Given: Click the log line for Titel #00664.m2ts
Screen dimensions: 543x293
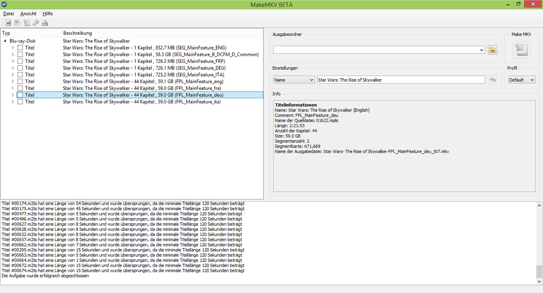Looking at the screenshot, I should [122, 260].
